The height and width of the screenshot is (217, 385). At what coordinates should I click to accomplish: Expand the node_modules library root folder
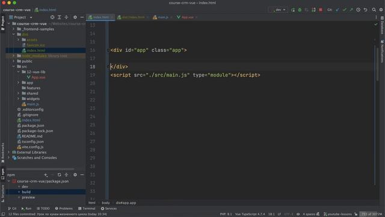(x=13, y=56)
